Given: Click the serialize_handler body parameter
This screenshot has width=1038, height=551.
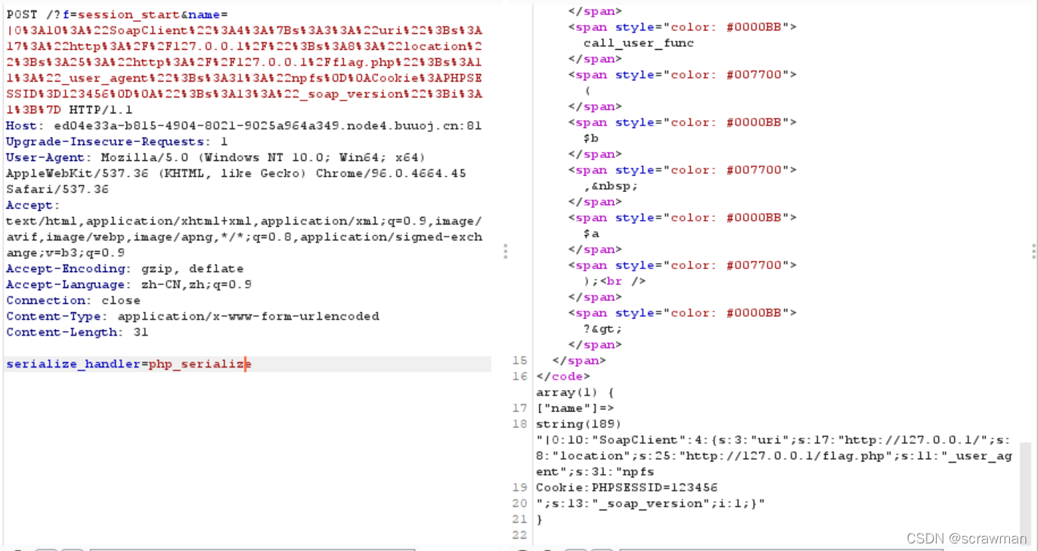Looking at the screenshot, I should pyautogui.click(x=73, y=364).
